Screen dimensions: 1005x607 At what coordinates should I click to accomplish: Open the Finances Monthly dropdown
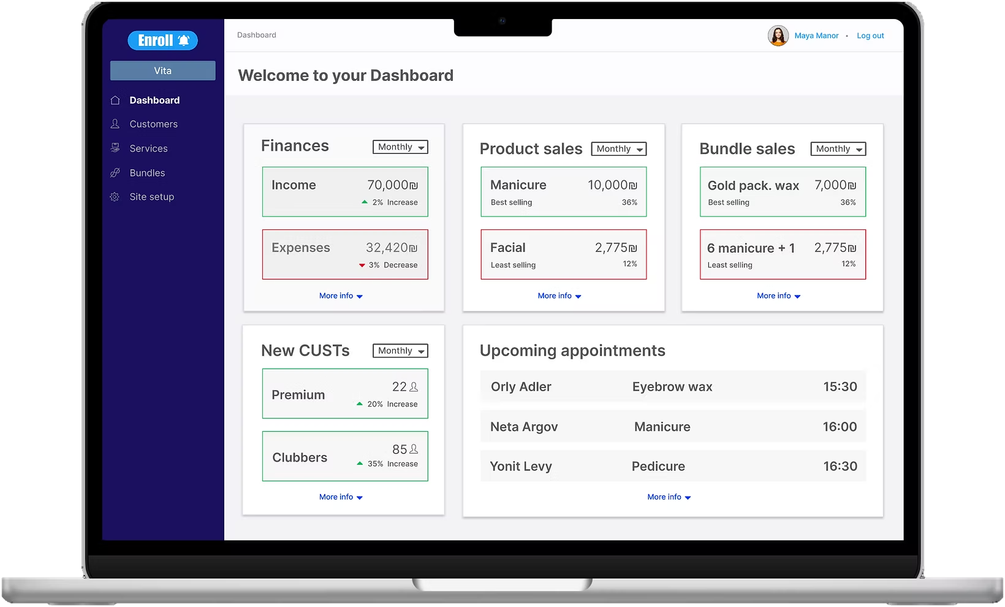(401, 147)
